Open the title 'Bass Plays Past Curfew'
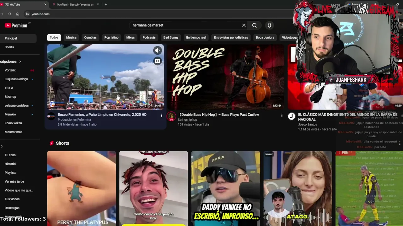 click(x=219, y=115)
